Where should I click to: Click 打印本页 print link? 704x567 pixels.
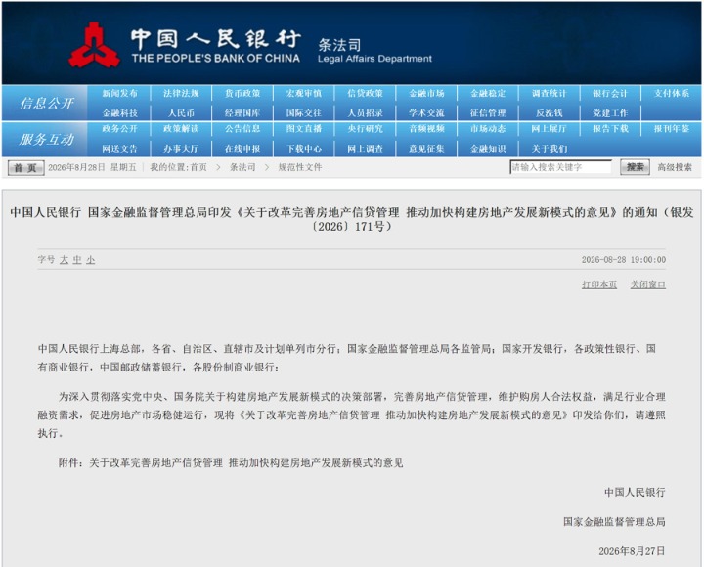tap(599, 284)
